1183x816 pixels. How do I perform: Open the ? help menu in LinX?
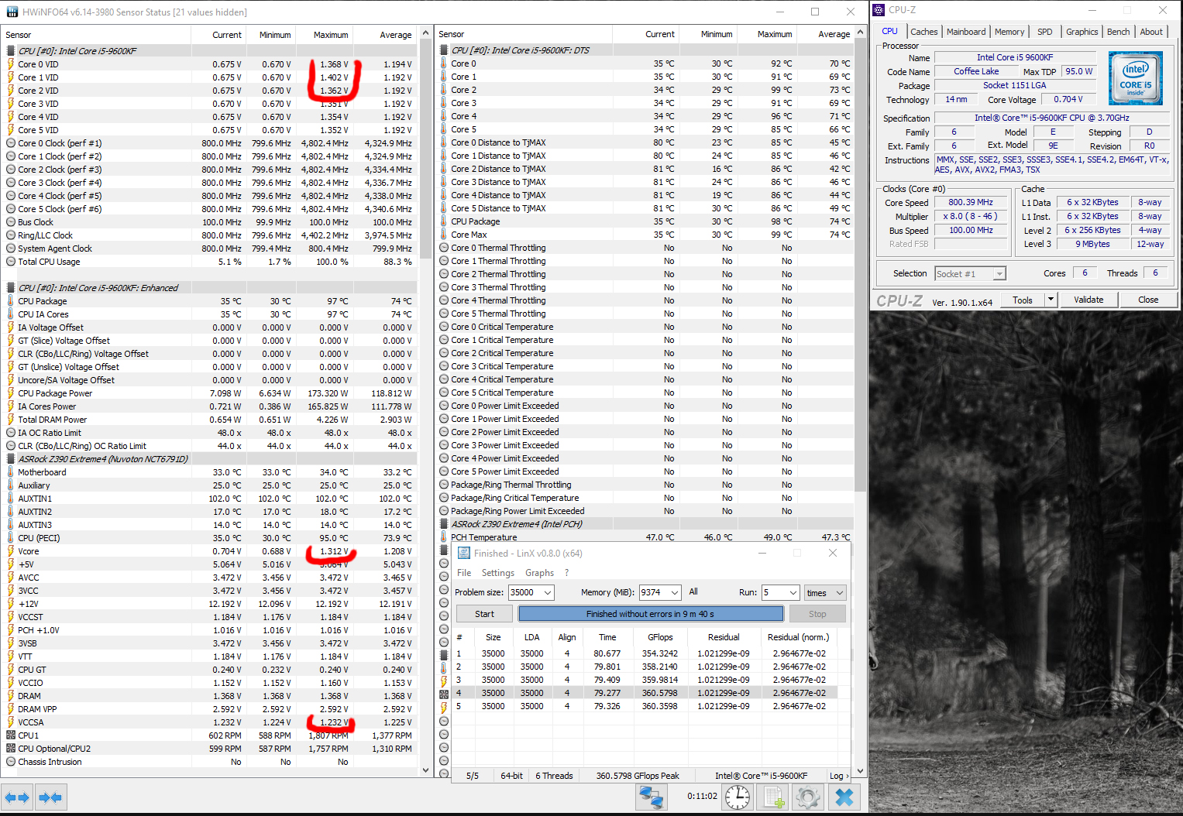coord(567,573)
